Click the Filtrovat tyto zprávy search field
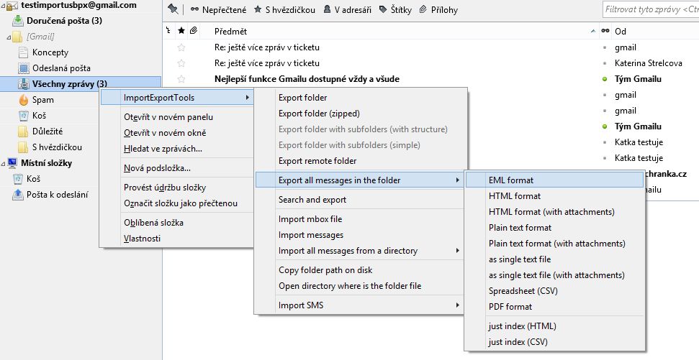The image size is (699, 360). point(650,10)
